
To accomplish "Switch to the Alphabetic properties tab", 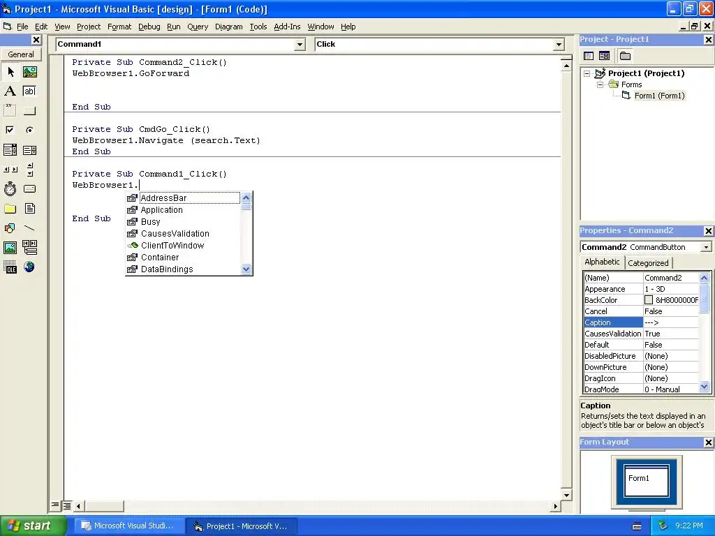I will [602, 262].
